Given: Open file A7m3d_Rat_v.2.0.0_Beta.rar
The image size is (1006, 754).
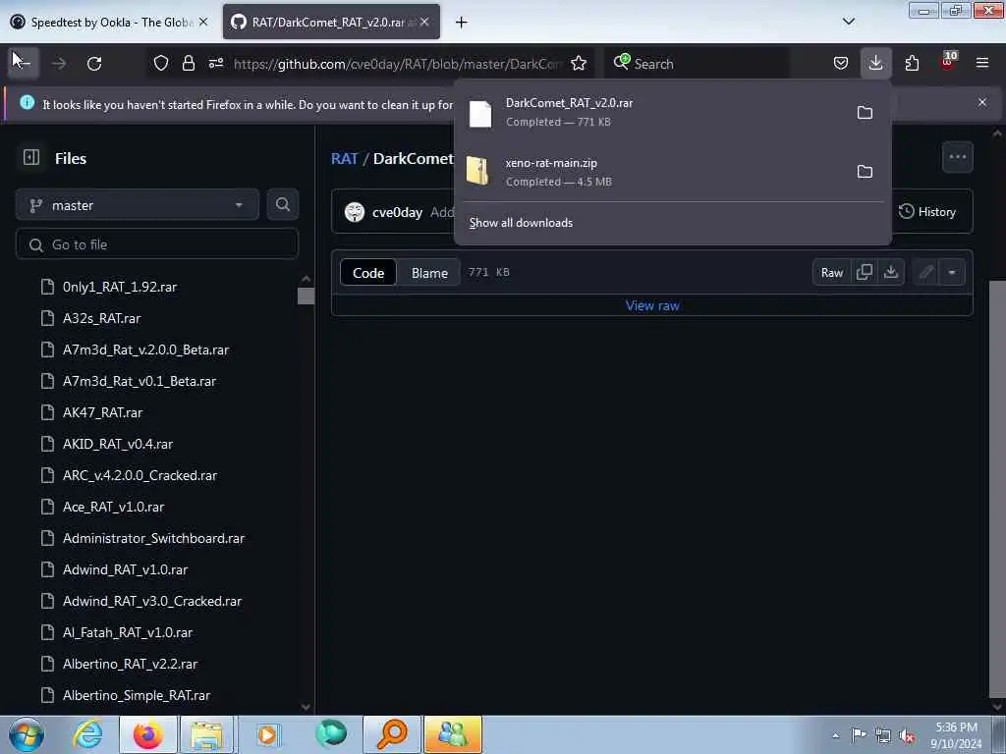Looking at the screenshot, I should (145, 350).
